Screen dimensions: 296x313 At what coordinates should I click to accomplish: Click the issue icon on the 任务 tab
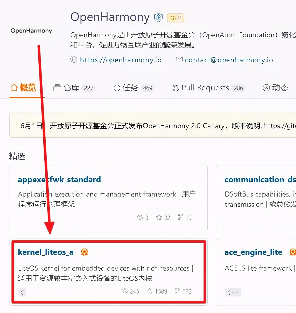point(117,88)
